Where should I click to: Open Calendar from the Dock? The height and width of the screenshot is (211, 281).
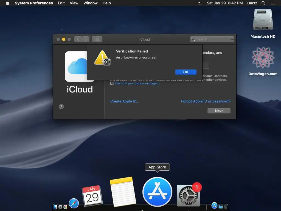point(92,196)
